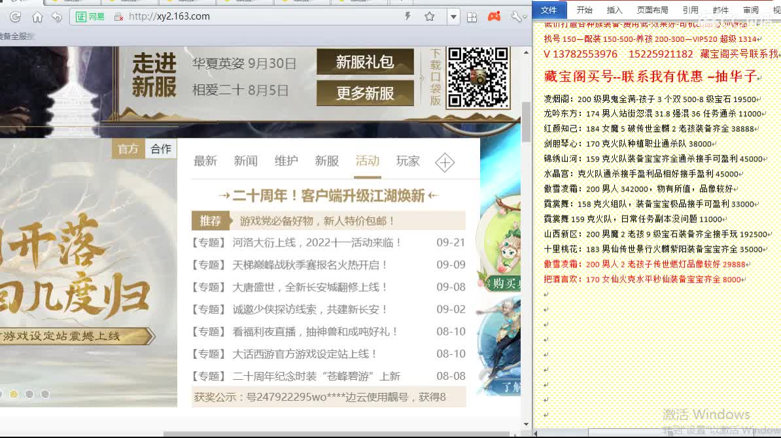The image size is (781, 438).
Task: Select the yellow active carousel dot
Action: tap(14, 394)
